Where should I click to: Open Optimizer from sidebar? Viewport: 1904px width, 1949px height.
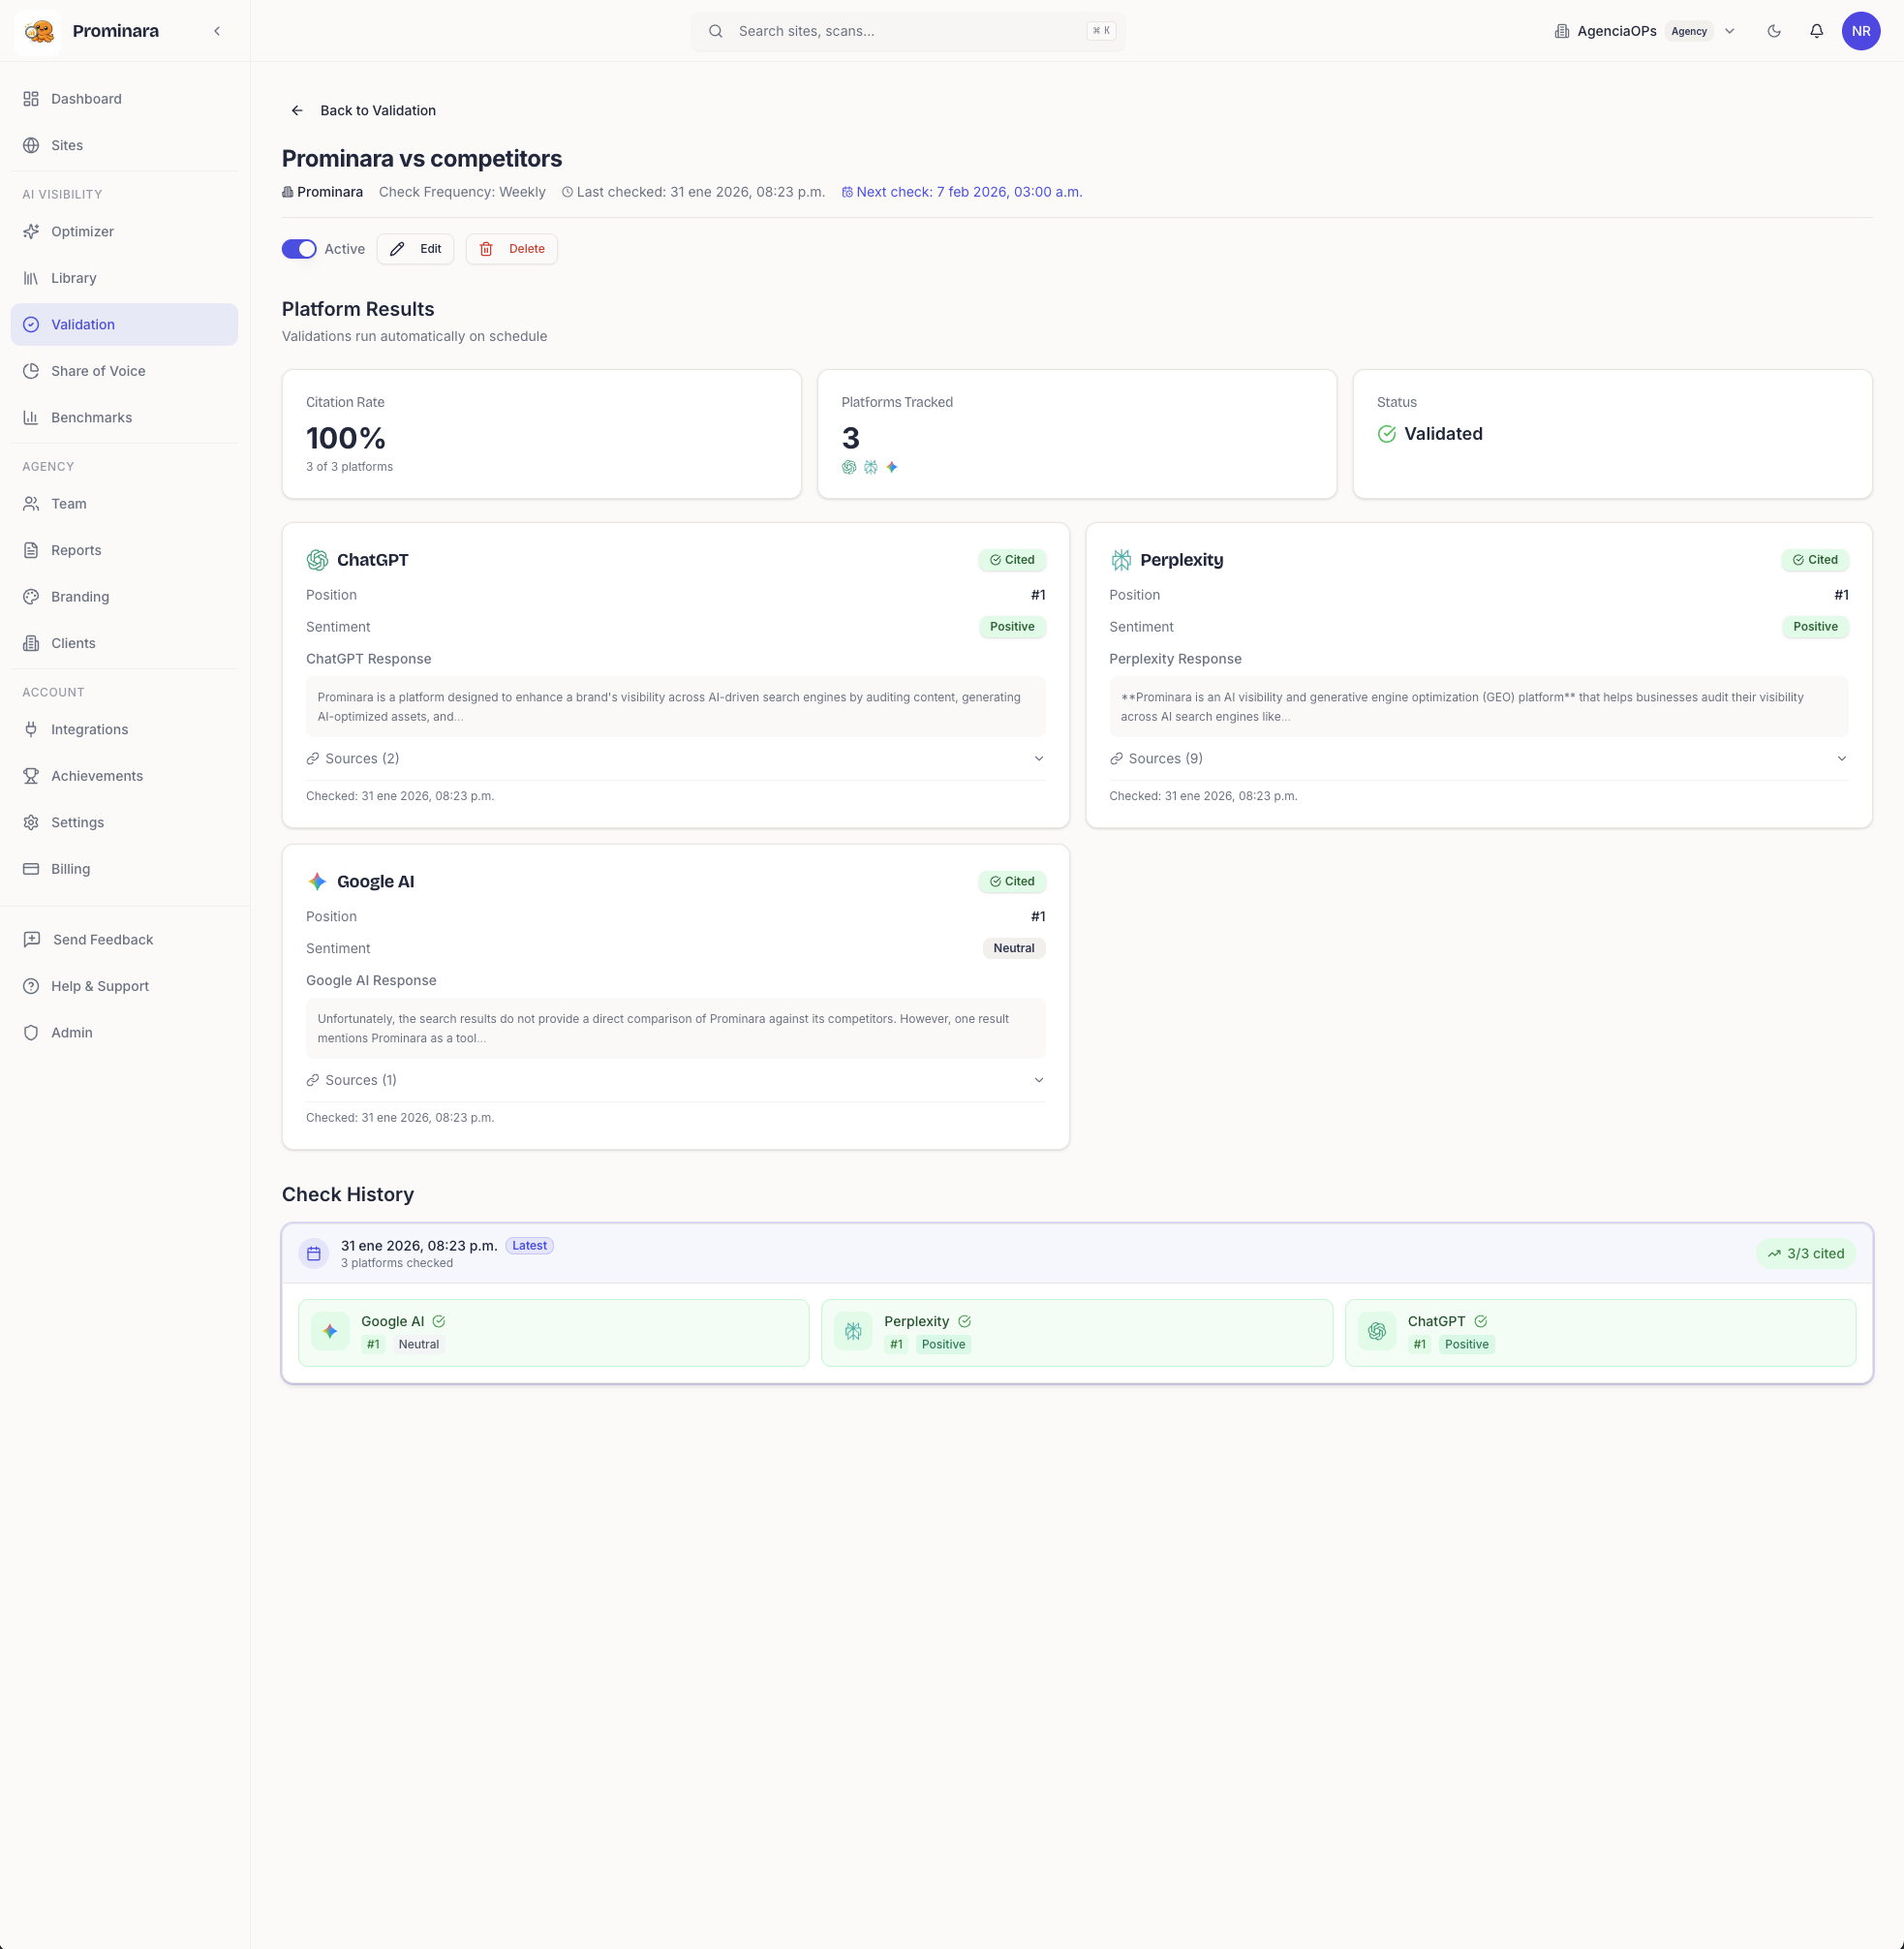82,232
